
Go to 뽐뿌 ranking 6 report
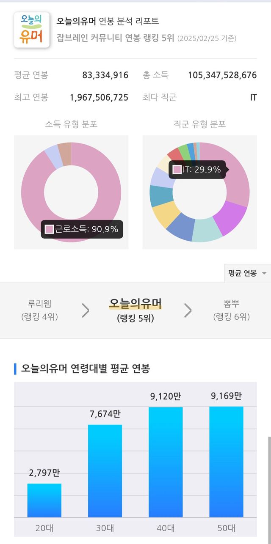click(231, 310)
